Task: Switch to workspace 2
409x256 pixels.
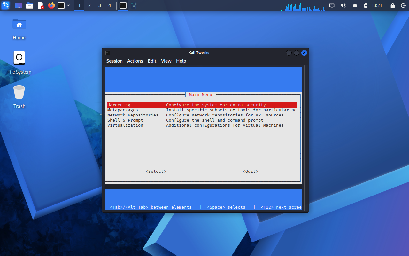Action: click(89, 5)
